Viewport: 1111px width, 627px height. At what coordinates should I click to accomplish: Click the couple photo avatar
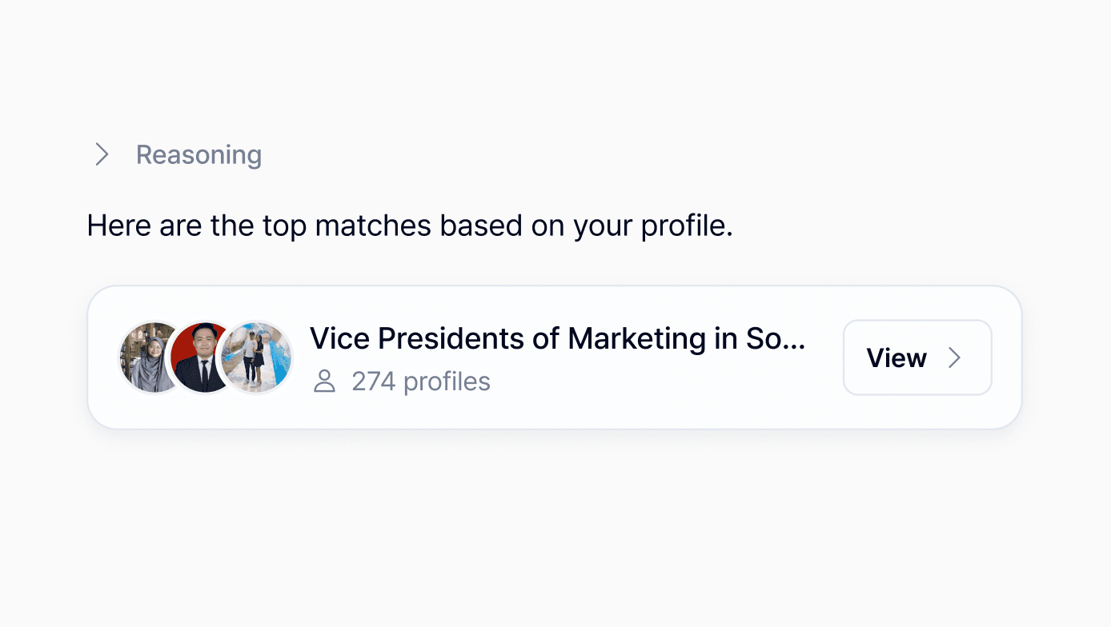point(256,357)
